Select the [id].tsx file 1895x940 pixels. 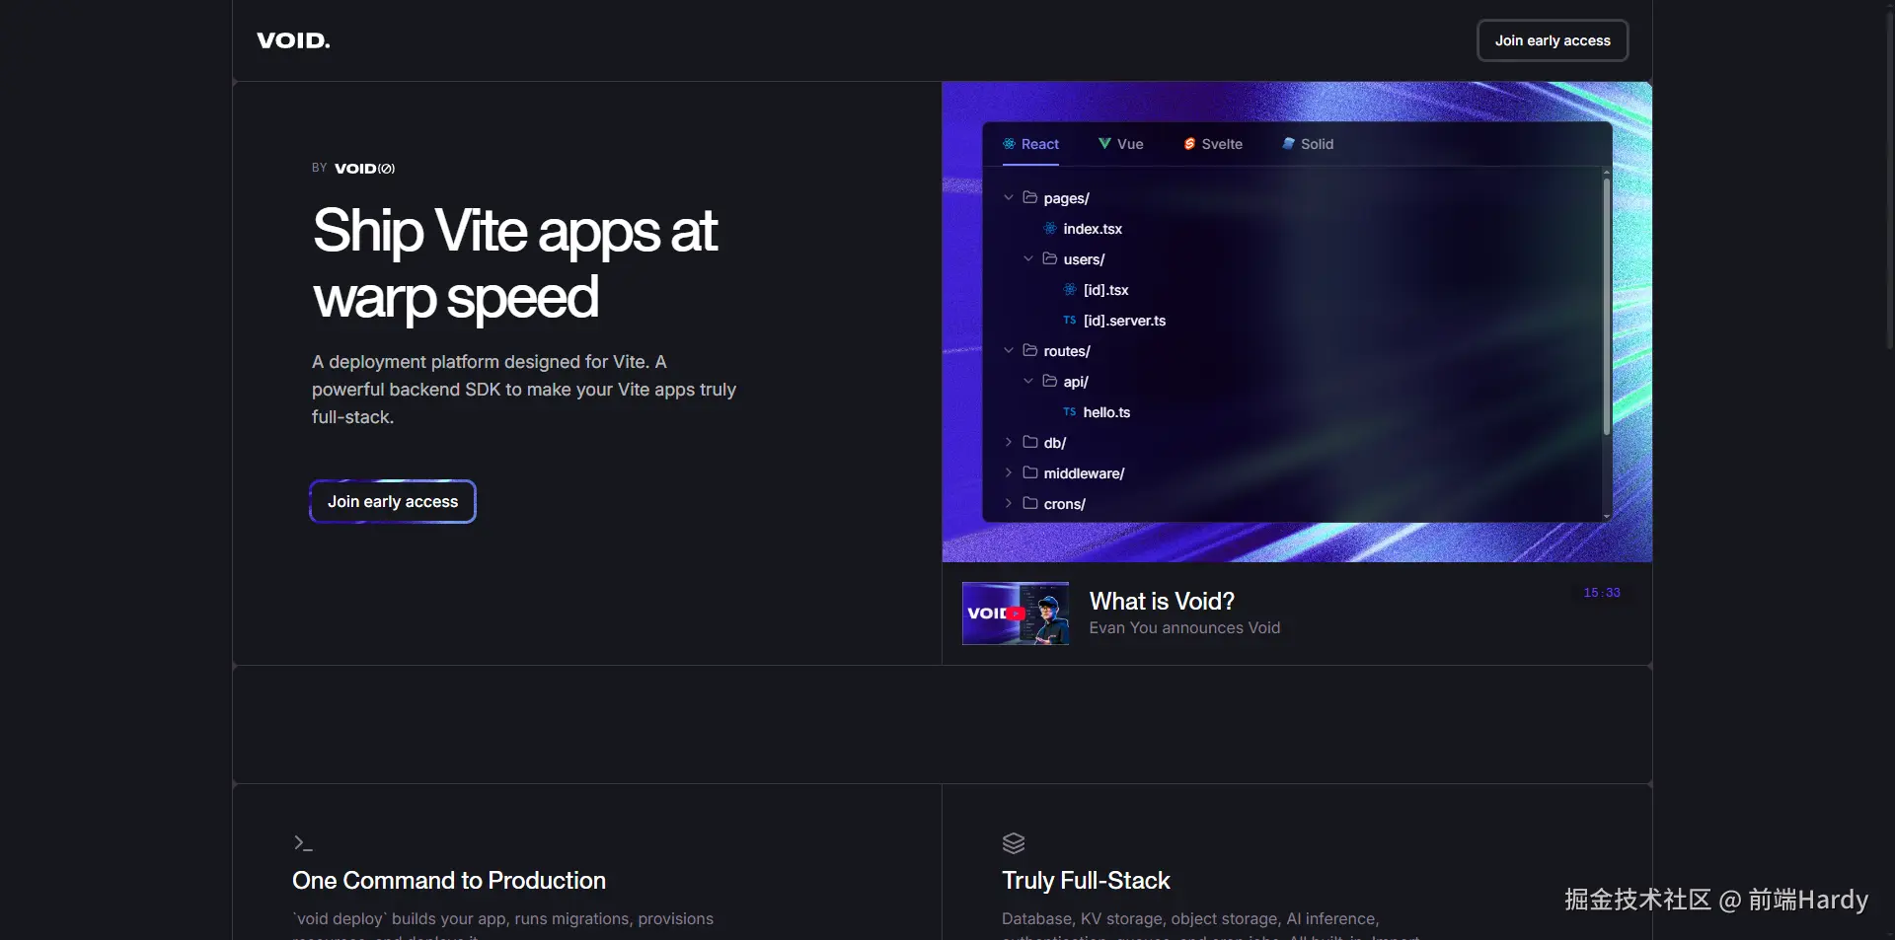pos(1105,290)
